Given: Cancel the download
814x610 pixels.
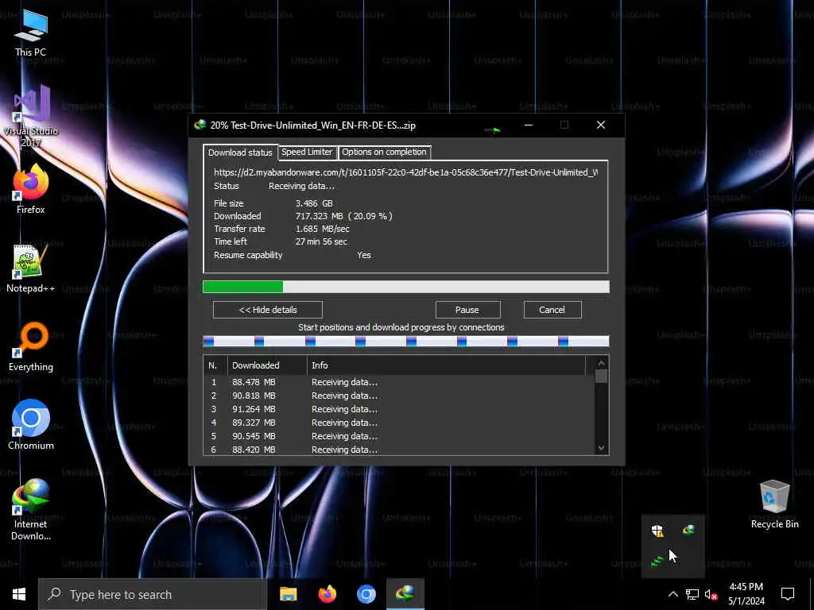Looking at the screenshot, I should (x=552, y=310).
